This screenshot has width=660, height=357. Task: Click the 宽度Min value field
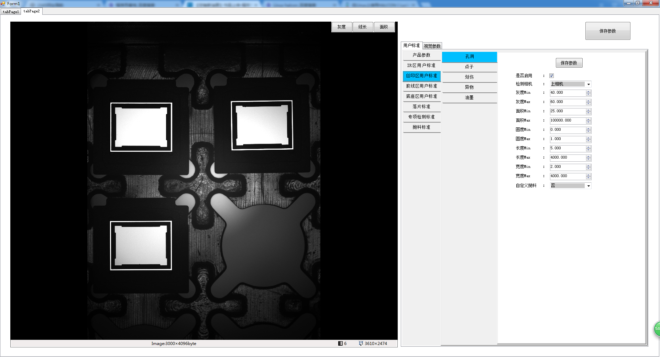pyautogui.click(x=568, y=167)
